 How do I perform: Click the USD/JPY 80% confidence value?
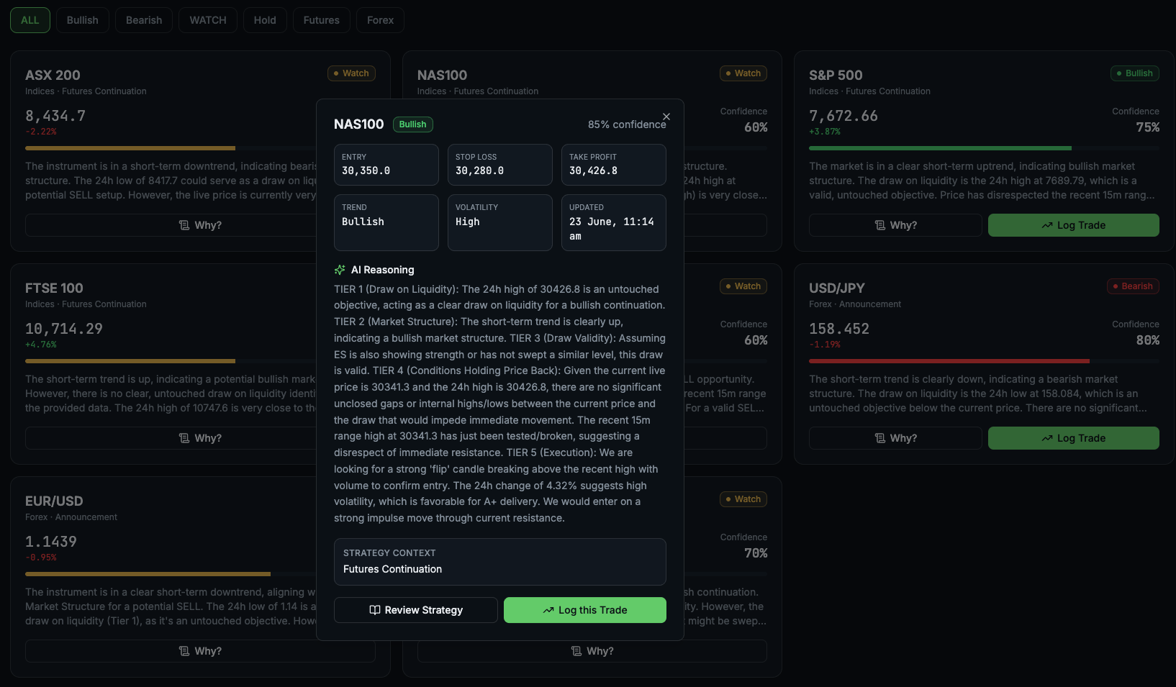tap(1147, 340)
